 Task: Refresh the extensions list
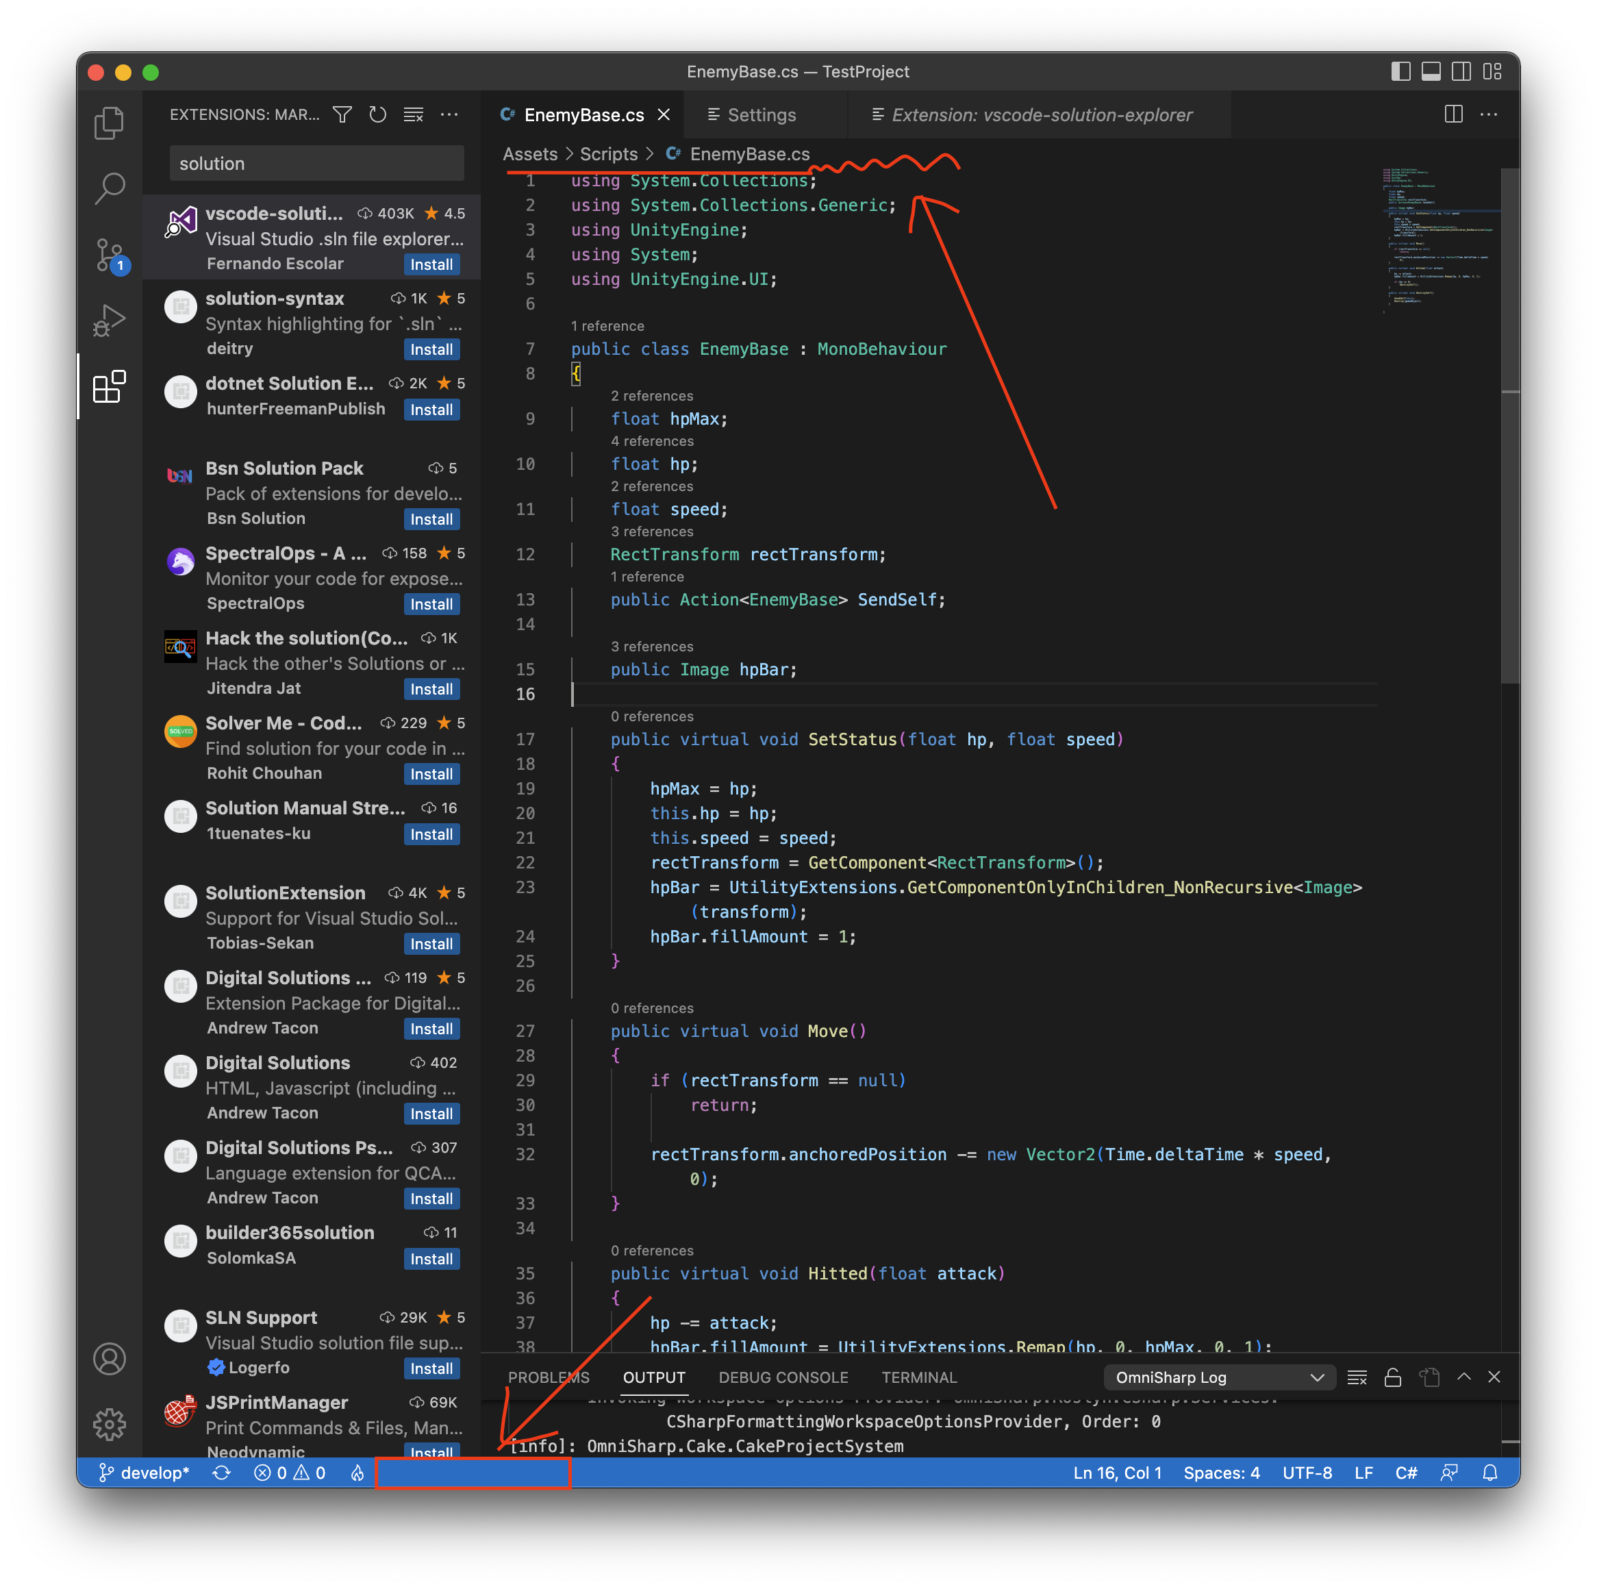click(378, 115)
